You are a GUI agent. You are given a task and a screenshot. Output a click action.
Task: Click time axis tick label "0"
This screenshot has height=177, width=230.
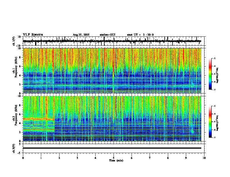(23, 158)
